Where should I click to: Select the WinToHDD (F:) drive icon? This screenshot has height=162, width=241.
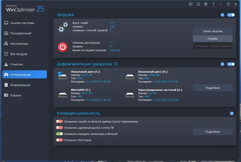(x=62, y=95)
